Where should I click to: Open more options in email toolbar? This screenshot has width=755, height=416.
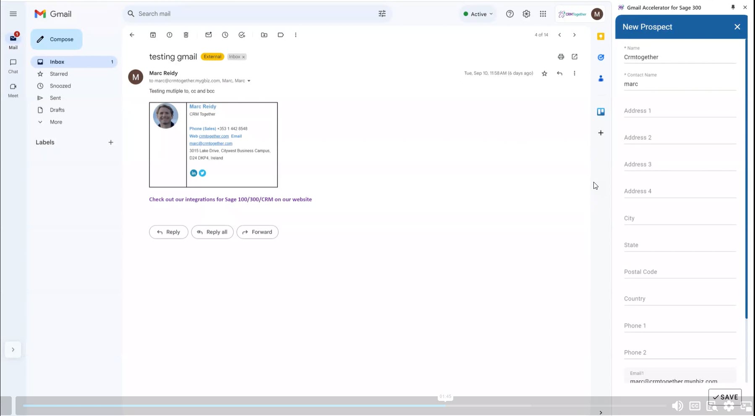tap(296, 35)
